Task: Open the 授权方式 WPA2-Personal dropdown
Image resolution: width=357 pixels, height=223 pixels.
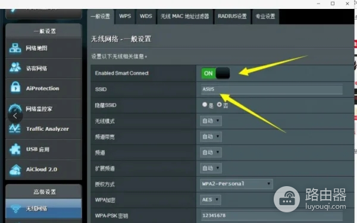Action: point(237,184)
